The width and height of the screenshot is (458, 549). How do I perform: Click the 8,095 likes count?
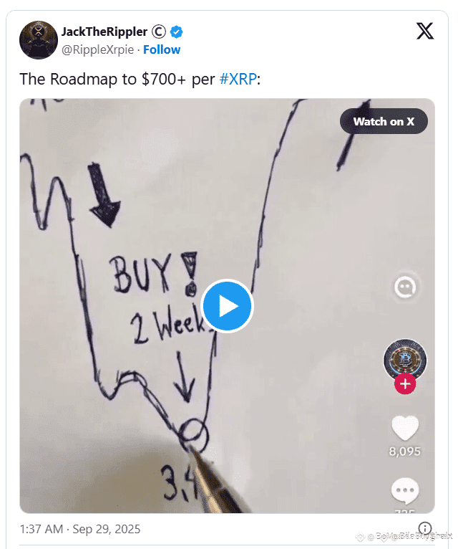pos(404,452)
